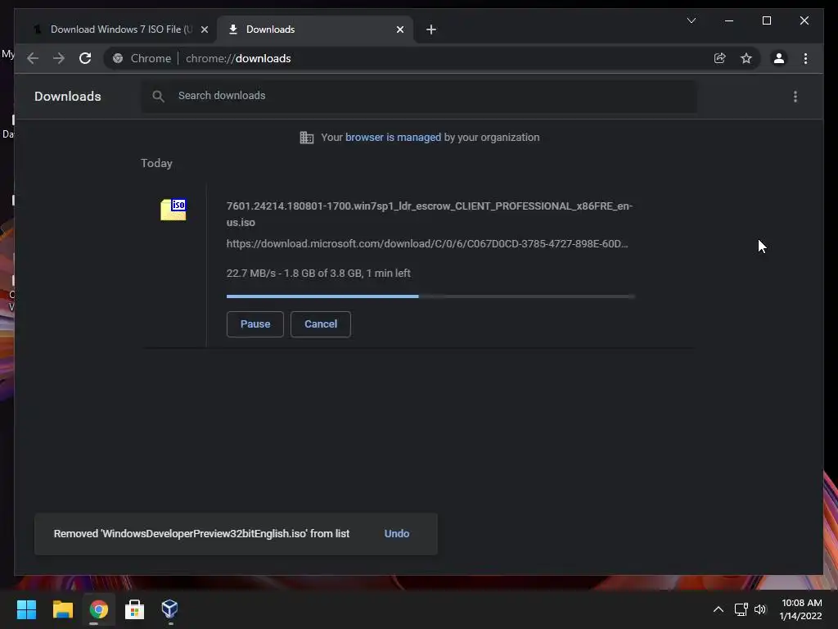Click the ISO file icon
838x629 pixels.
pyautogui.click(x=173, y=209)
